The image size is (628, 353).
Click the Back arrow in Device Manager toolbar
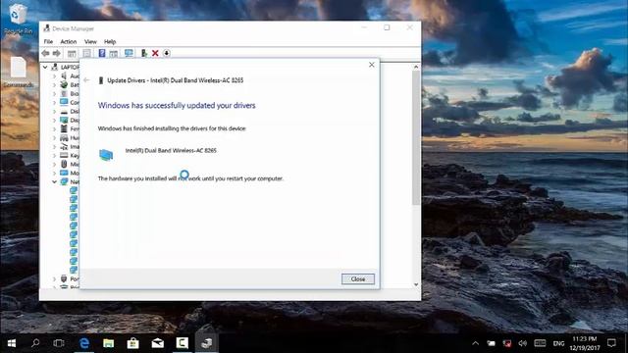point(46,53)
